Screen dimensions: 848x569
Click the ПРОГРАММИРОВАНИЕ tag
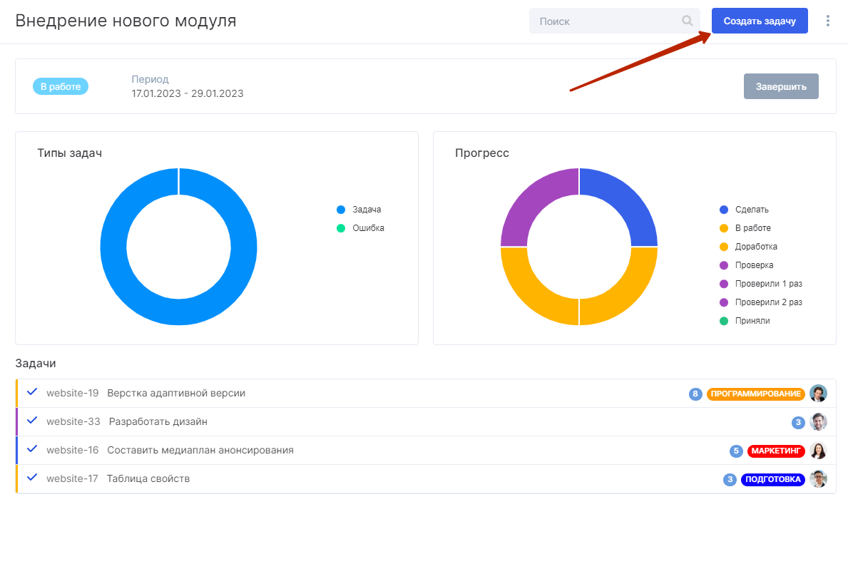pos(755,394)
